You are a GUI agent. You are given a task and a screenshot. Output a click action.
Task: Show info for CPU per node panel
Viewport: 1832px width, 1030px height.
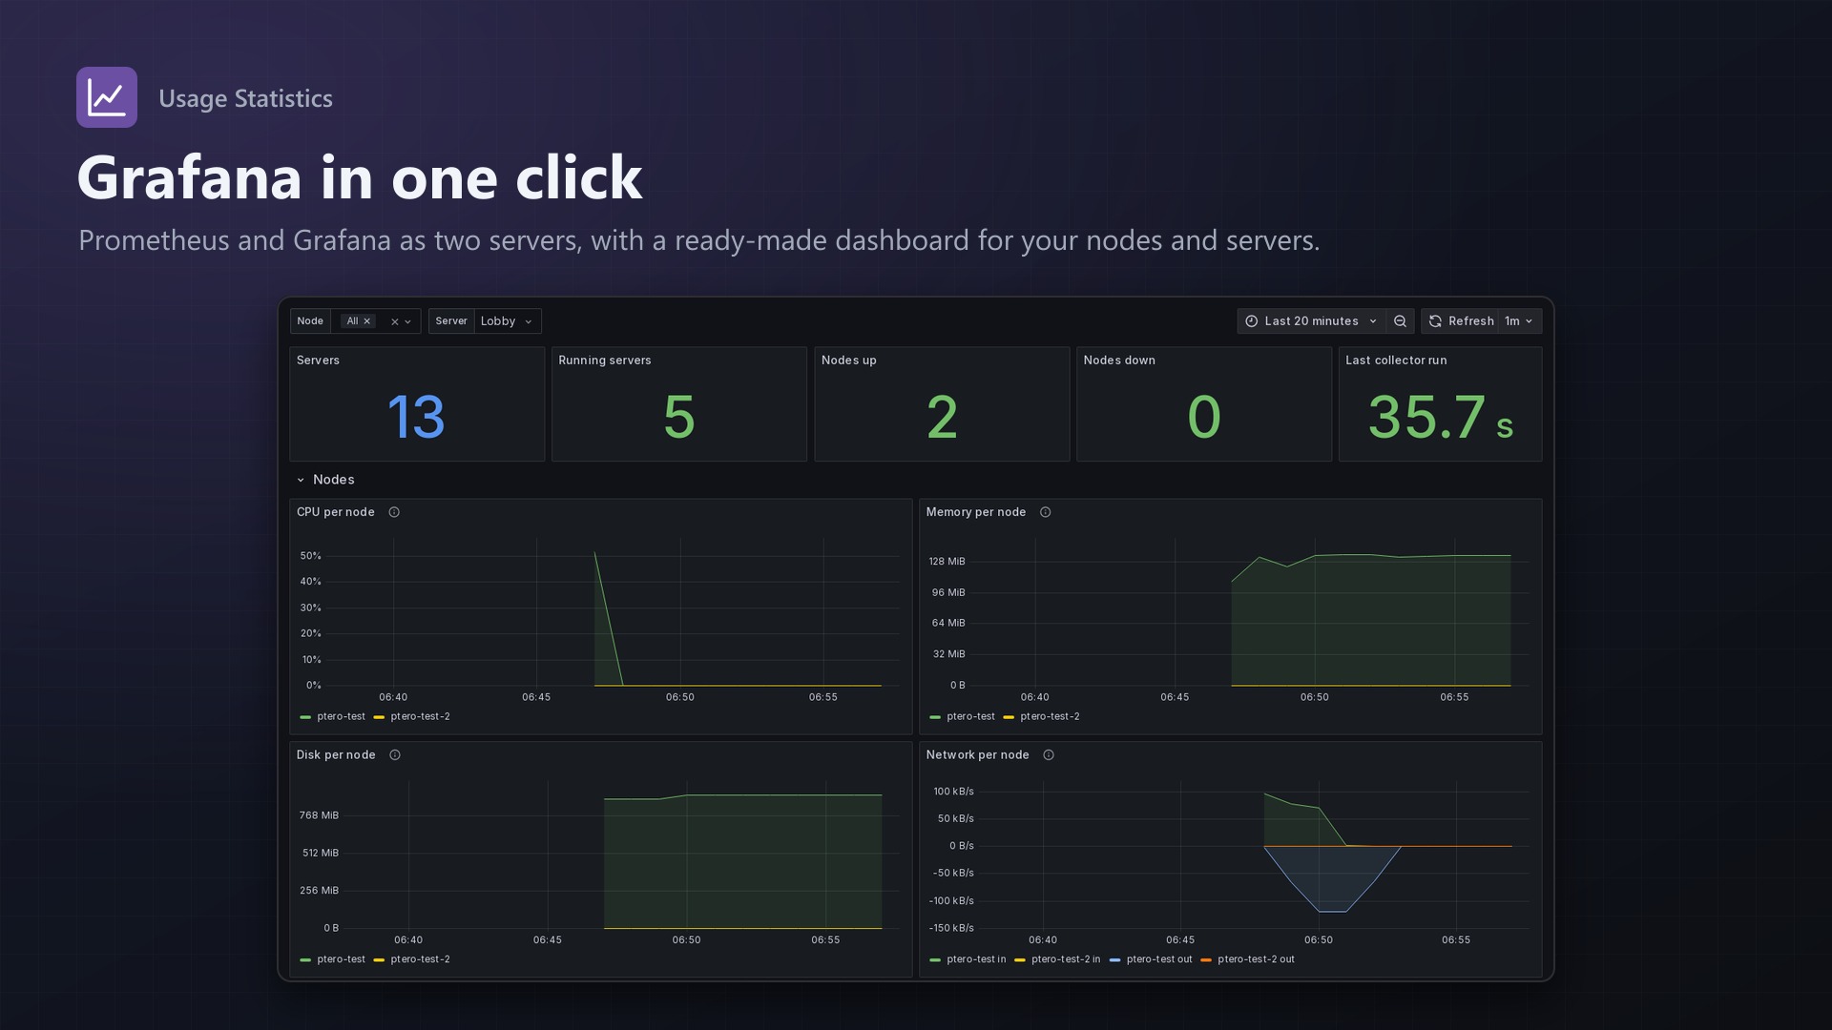(394, 512)
